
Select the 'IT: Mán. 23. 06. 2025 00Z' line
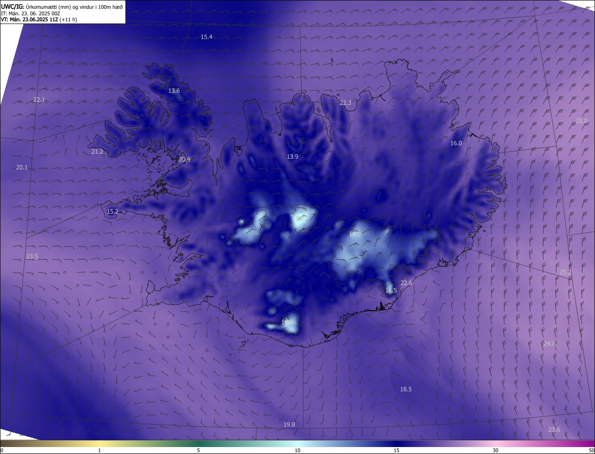click(31, 13)
